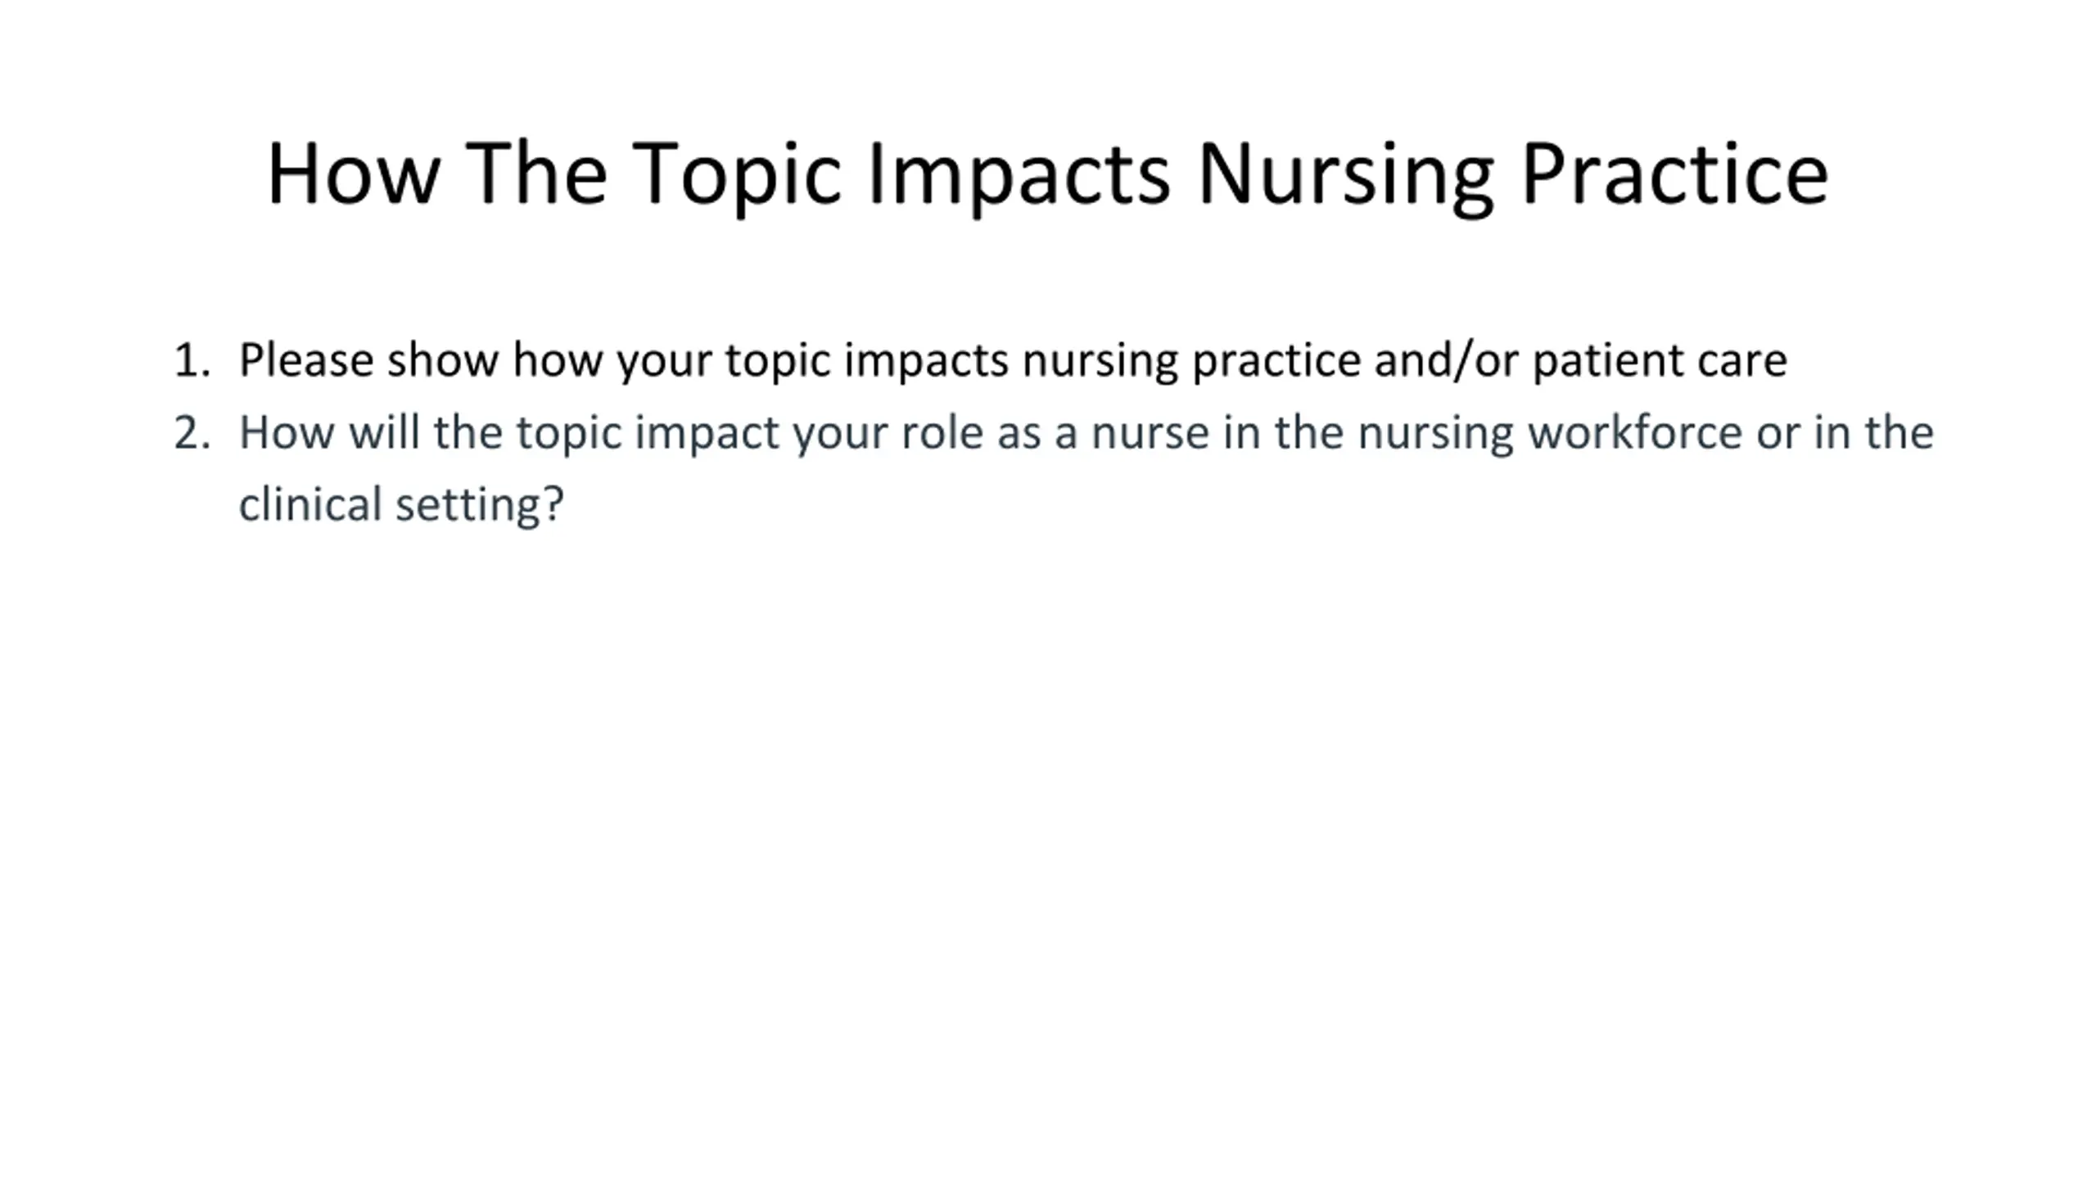
Task: Click the second list item beginning 'How will'
Action: pyautogui.click(x=1086, y=468)
